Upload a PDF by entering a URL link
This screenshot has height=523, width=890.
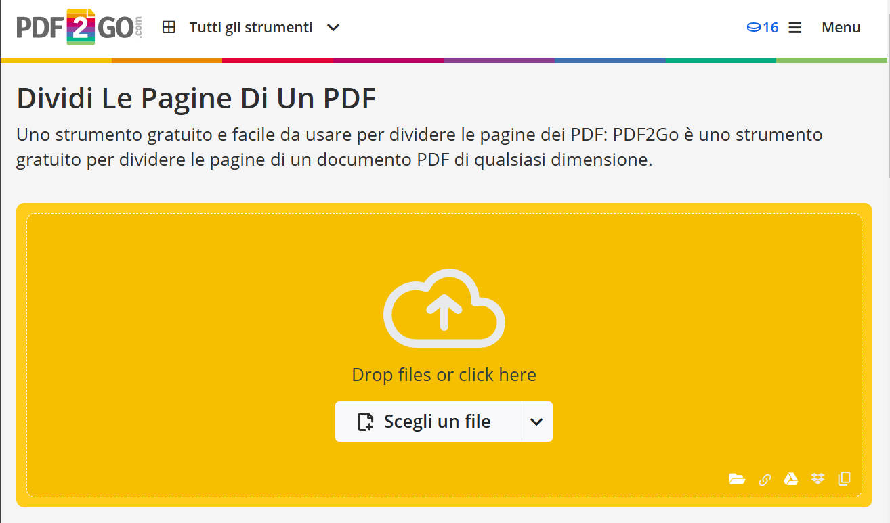[x=765, y=479]
